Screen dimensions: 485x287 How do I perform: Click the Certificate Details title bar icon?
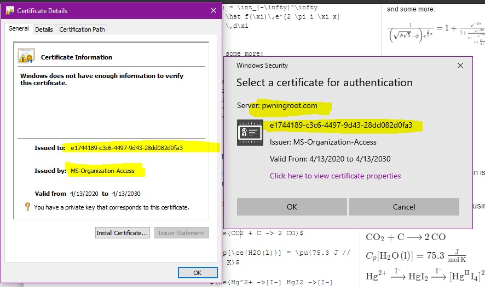click(10, 11)
